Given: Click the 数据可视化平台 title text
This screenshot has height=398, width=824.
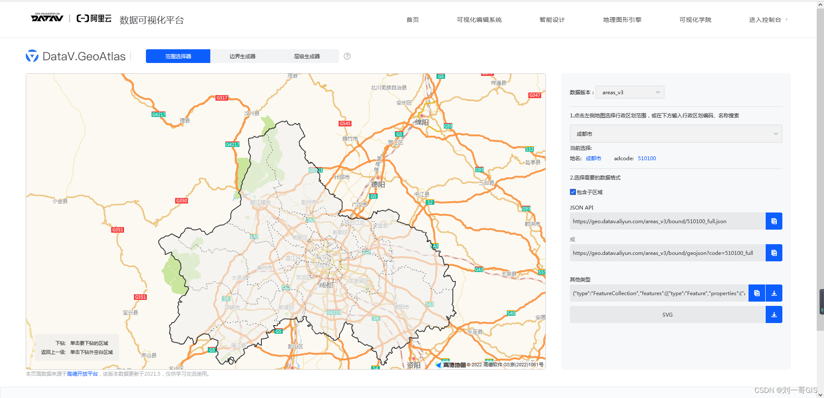Looking at the screenshot, I should (151, 20).
